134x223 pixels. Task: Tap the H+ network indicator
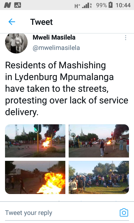point(77,6)
